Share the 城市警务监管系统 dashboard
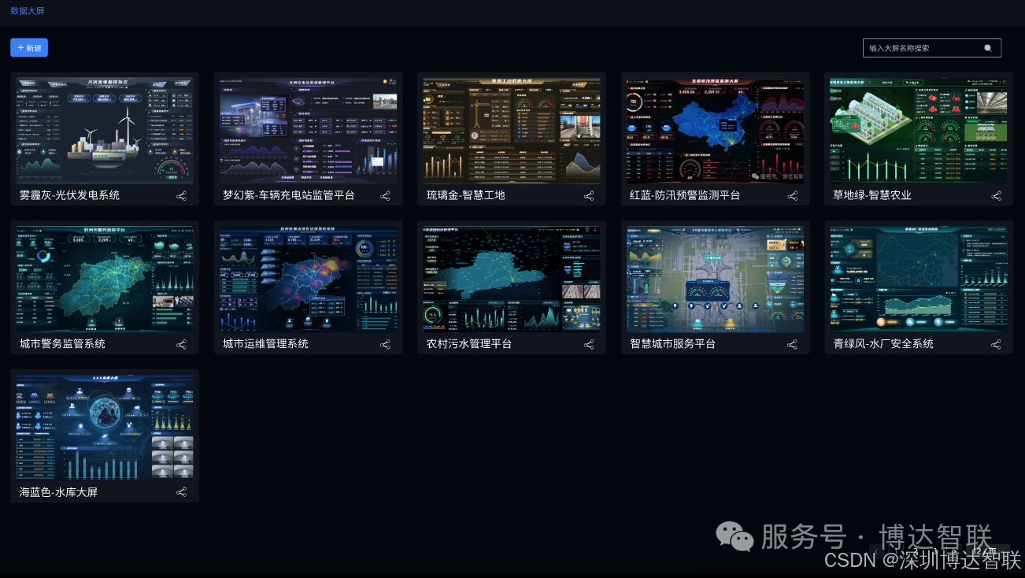The image size is (1025, 578). tap(181, 344)
